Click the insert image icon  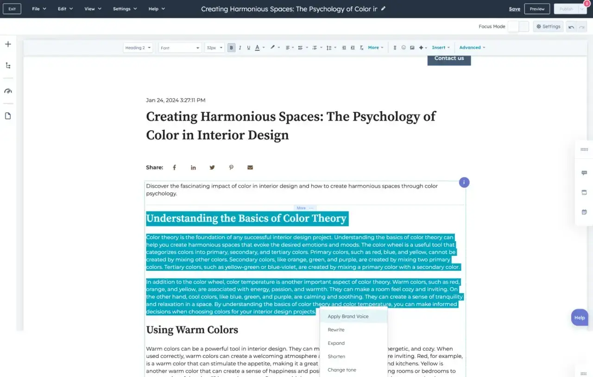pos(412,48)
